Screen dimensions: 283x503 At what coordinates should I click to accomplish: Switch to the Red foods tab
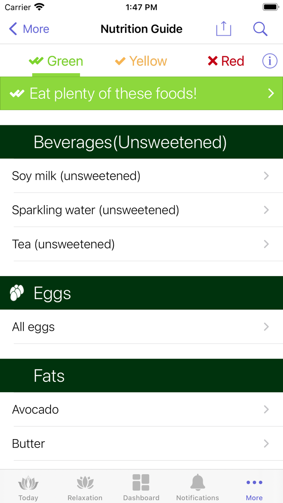(x=226, y=61)
